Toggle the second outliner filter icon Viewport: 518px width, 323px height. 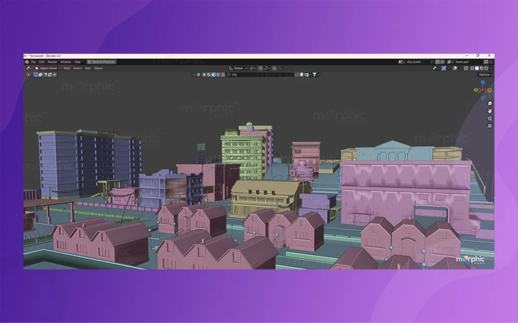[209, 75]
